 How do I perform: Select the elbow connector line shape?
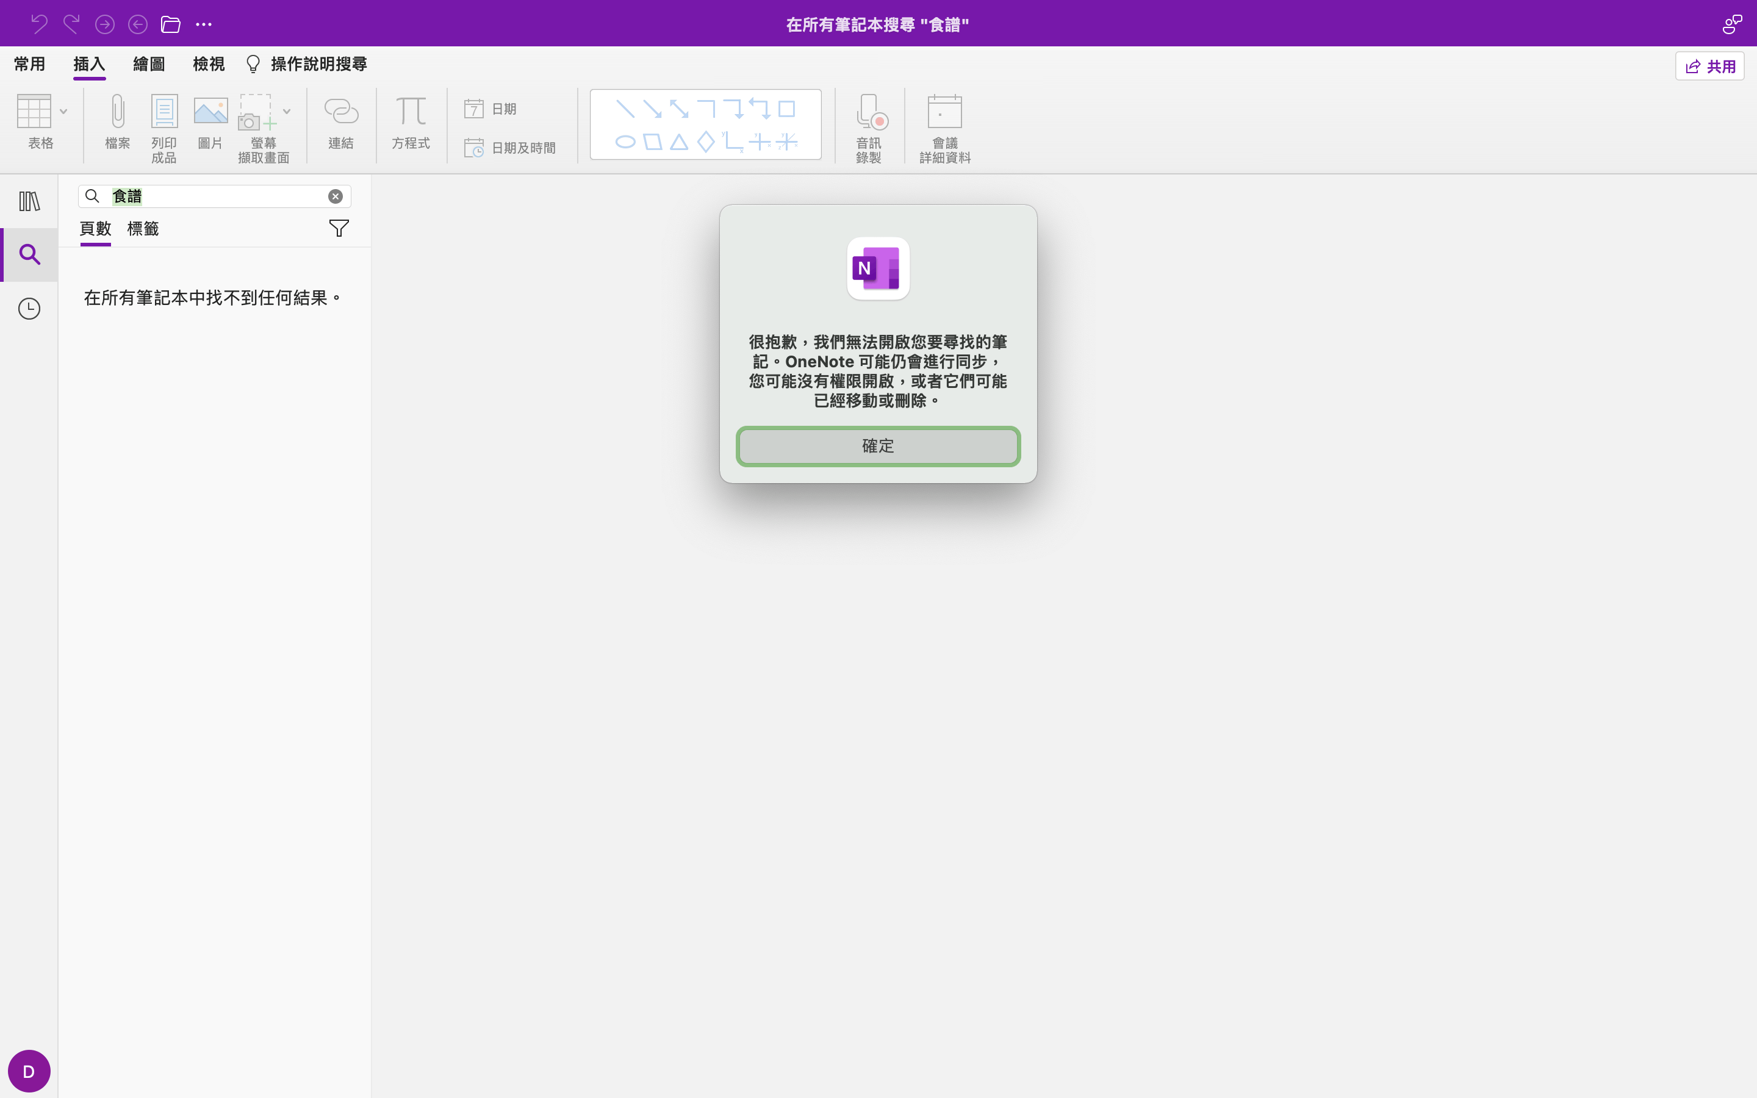click(x=706, y=109)
